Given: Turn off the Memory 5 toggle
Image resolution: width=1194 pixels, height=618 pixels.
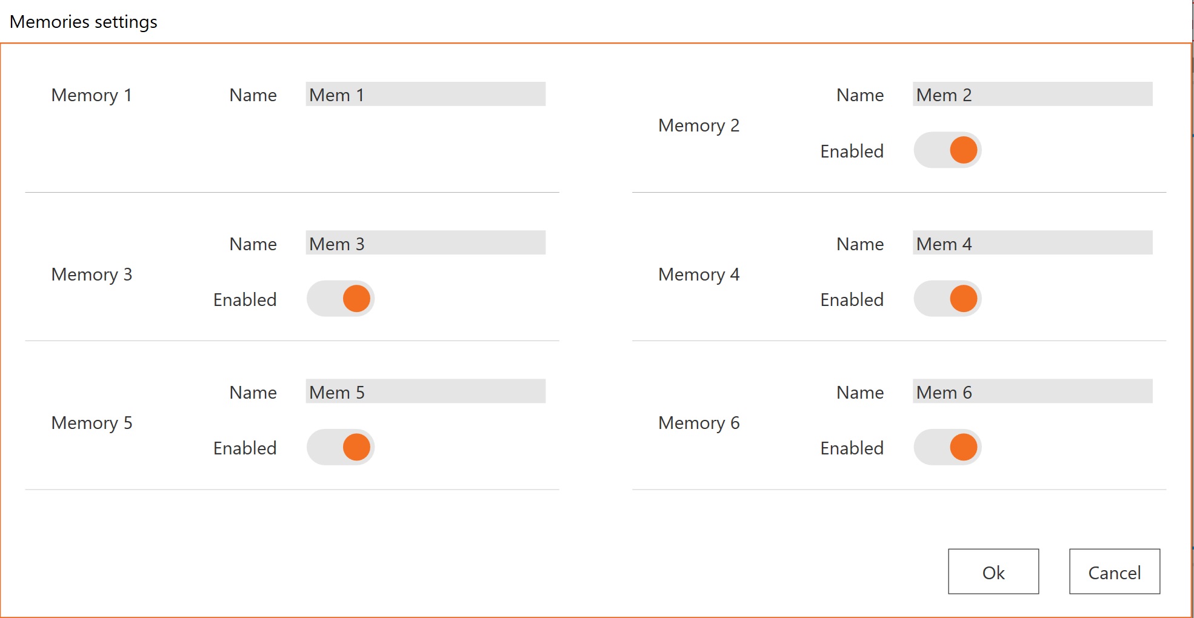Looking at the screenshot, I should pyautogui.click(x=340, y=447).
